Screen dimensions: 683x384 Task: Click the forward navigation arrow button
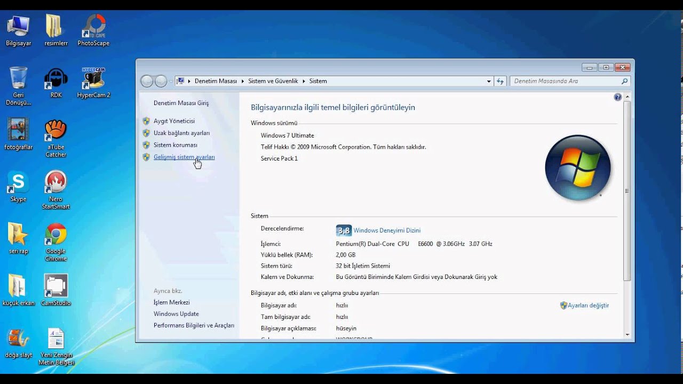click(161, 81)
